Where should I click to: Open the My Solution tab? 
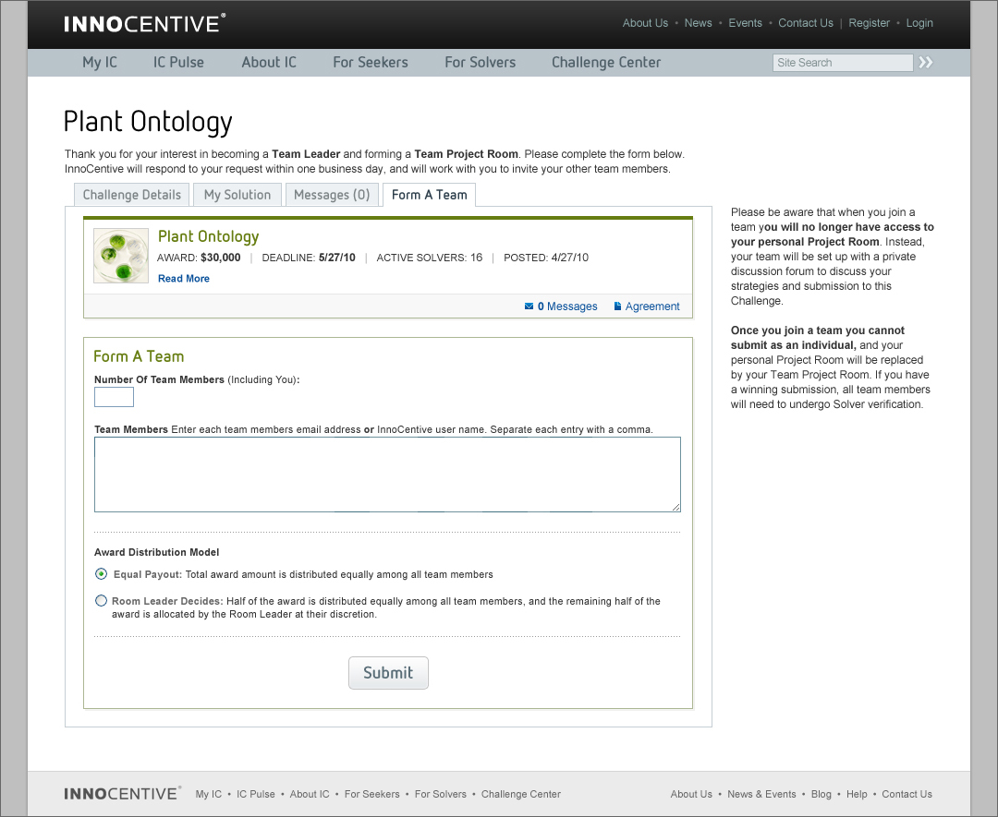[x=237, y=195]
